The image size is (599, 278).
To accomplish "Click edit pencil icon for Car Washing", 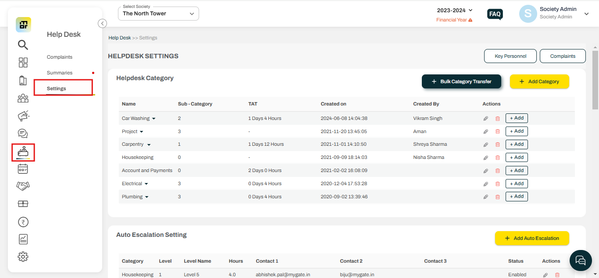I will click(x=485, y=118).
